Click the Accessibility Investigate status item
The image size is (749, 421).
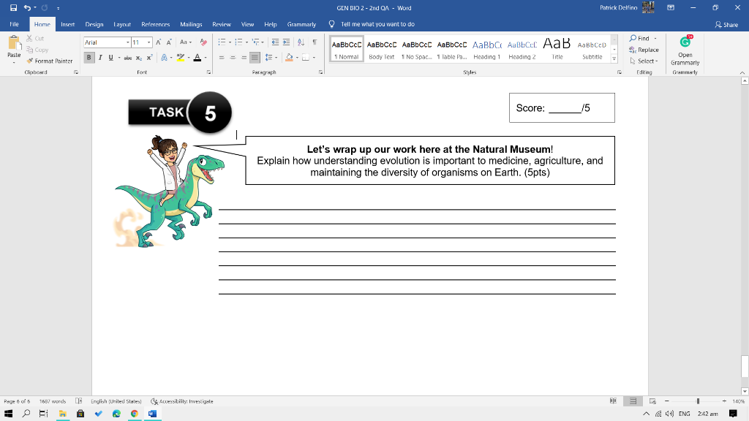pyautogui.click(x=182, y=401)
